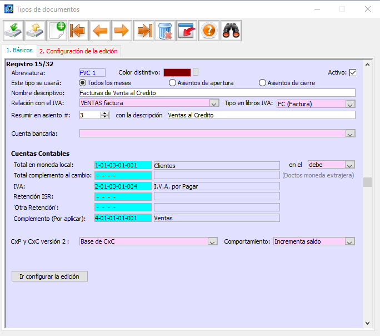Click Total complemento al cambio name field
Image resolution: width=380 pixels, height=336 pixels.
tap(217, 175)
